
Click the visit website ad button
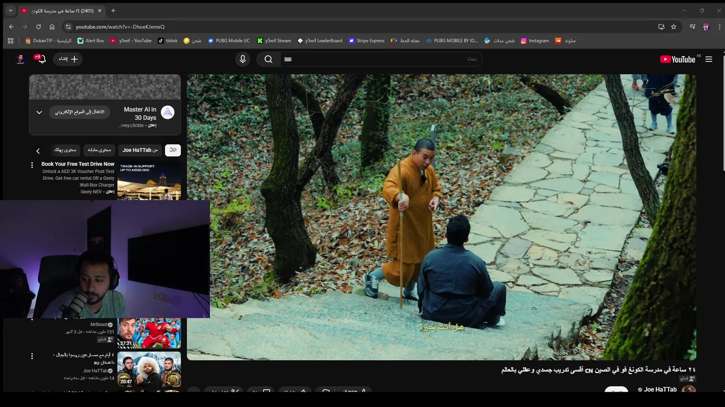point(79,112)
